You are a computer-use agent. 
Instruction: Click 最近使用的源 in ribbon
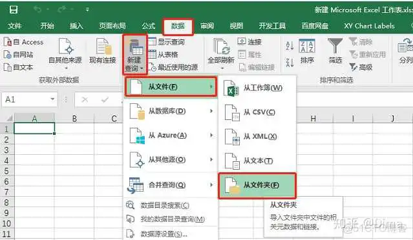click(x=173, y=67)
